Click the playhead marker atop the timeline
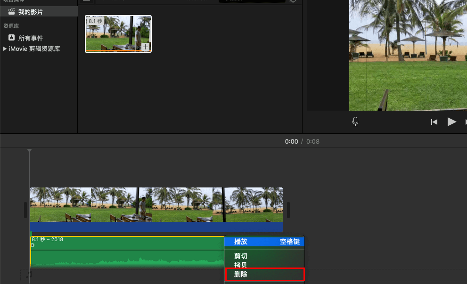 coord(29,151)
